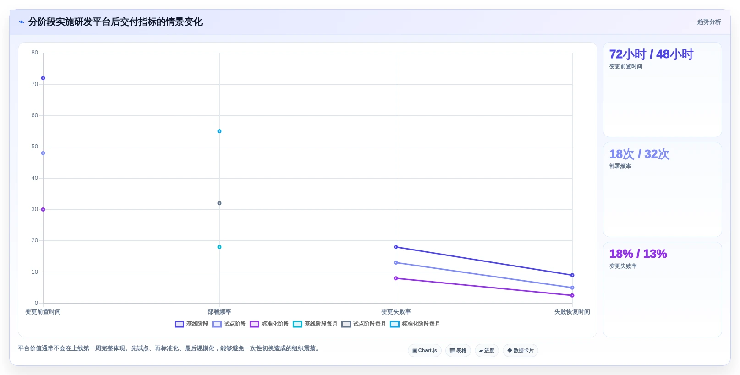
Task: Select the 变更失败率 data point at 18
Action: (x=396, y=247)
